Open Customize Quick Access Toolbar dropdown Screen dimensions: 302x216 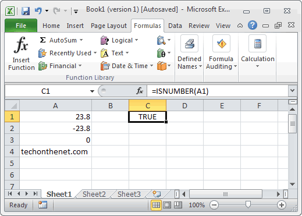76,11
